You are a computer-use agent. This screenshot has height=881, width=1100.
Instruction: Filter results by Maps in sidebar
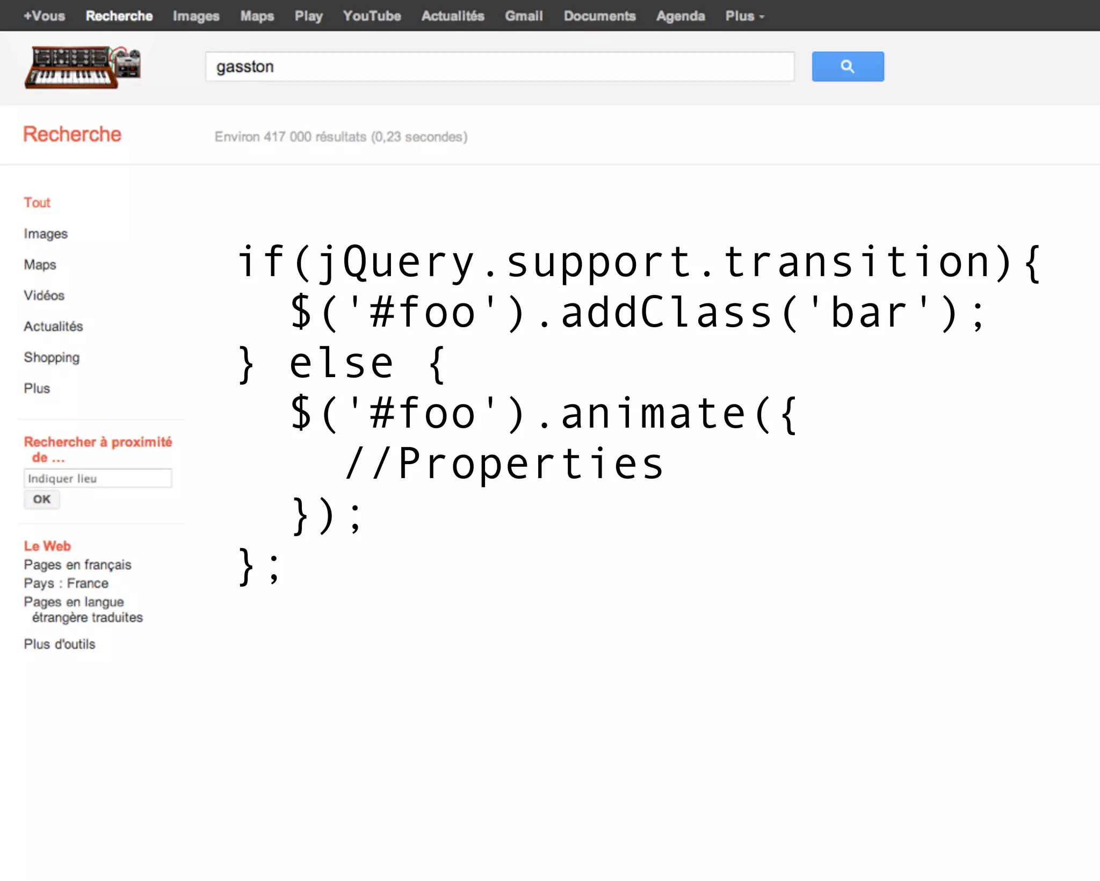(40, 265)
